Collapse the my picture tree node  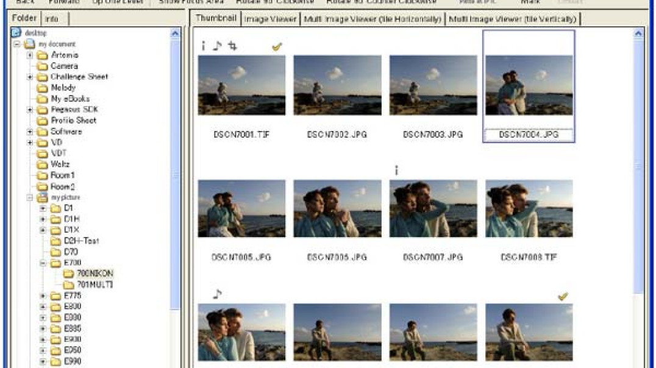pos(30,197)
